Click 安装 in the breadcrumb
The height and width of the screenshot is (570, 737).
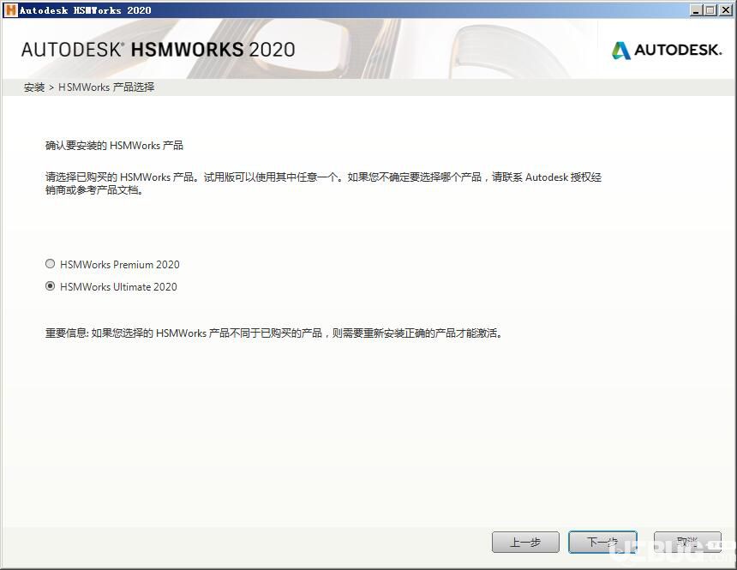(x=33, y=87)
